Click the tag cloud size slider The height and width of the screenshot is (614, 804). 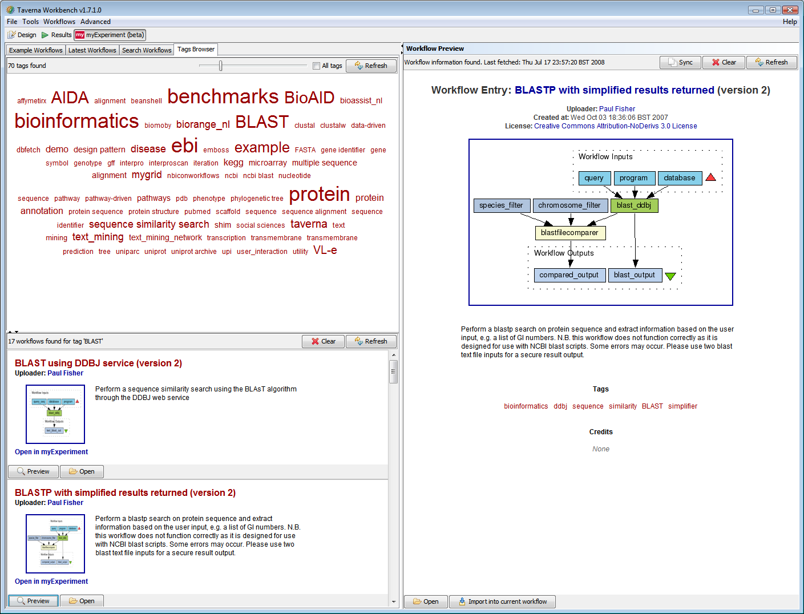click(221, 66)
